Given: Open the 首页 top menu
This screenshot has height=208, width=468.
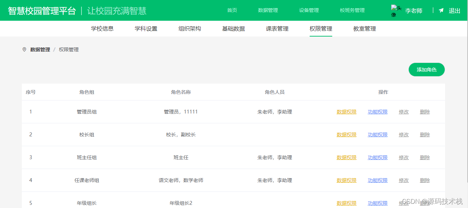Looking at the screenshot, I should coord(232,10).
